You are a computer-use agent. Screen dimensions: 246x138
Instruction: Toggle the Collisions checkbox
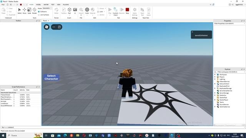39,11
